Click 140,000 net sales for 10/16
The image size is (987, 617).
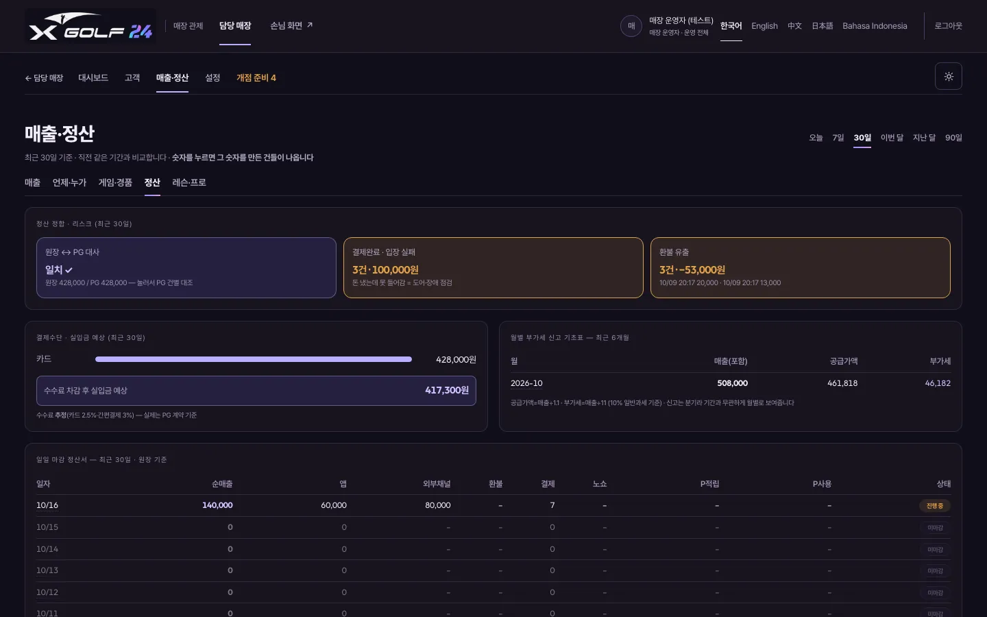[217, 505]
